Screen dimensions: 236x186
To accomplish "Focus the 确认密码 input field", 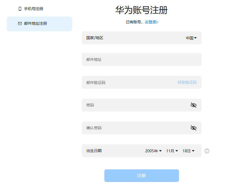I will (x=141, y=128).
